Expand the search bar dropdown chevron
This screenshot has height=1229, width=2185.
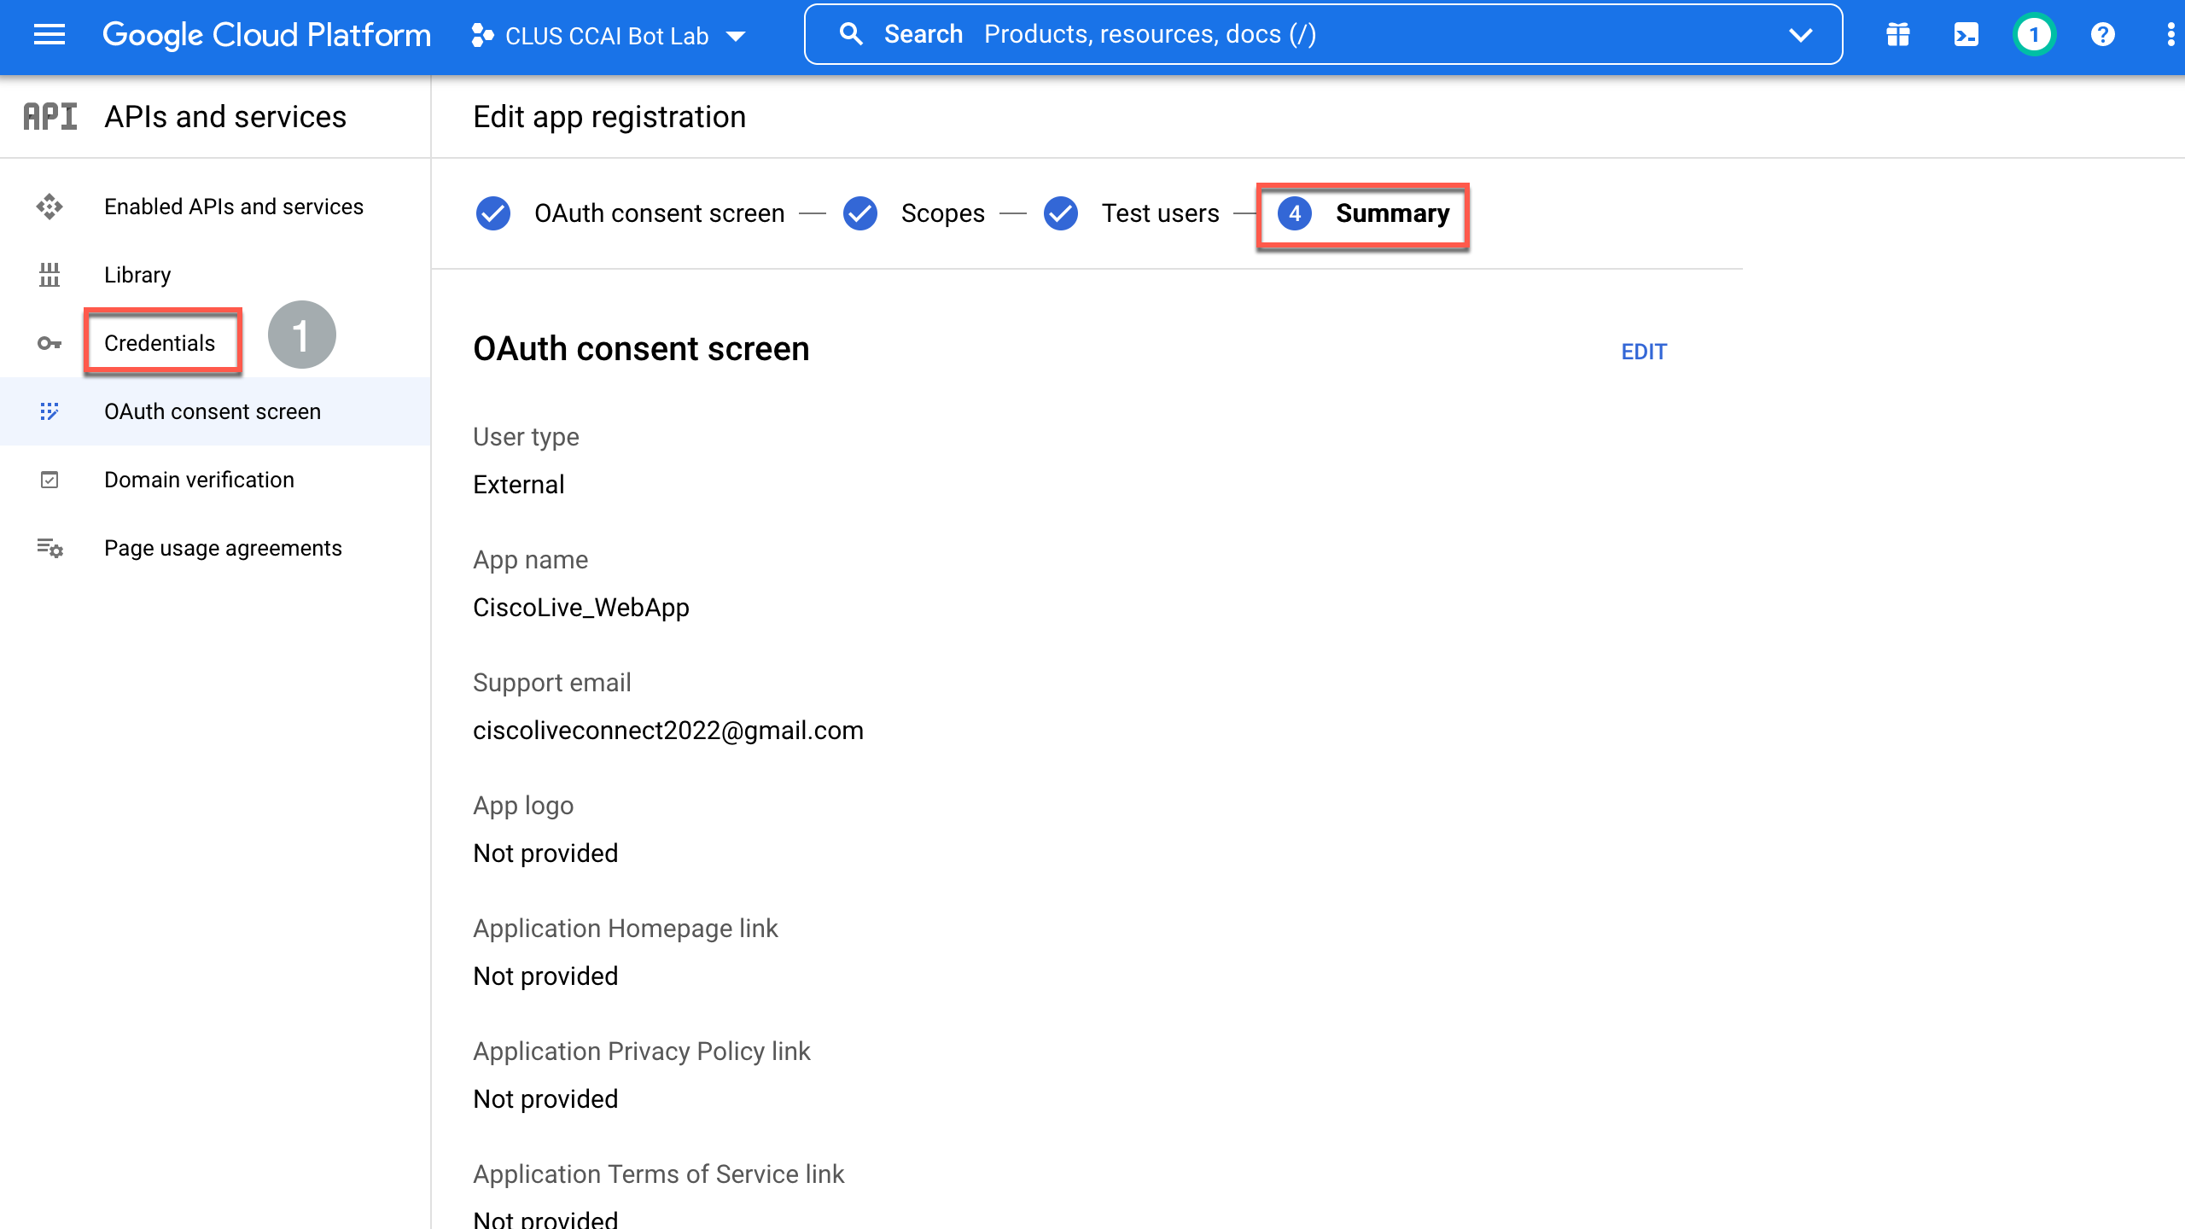[x=1800, y=35]
